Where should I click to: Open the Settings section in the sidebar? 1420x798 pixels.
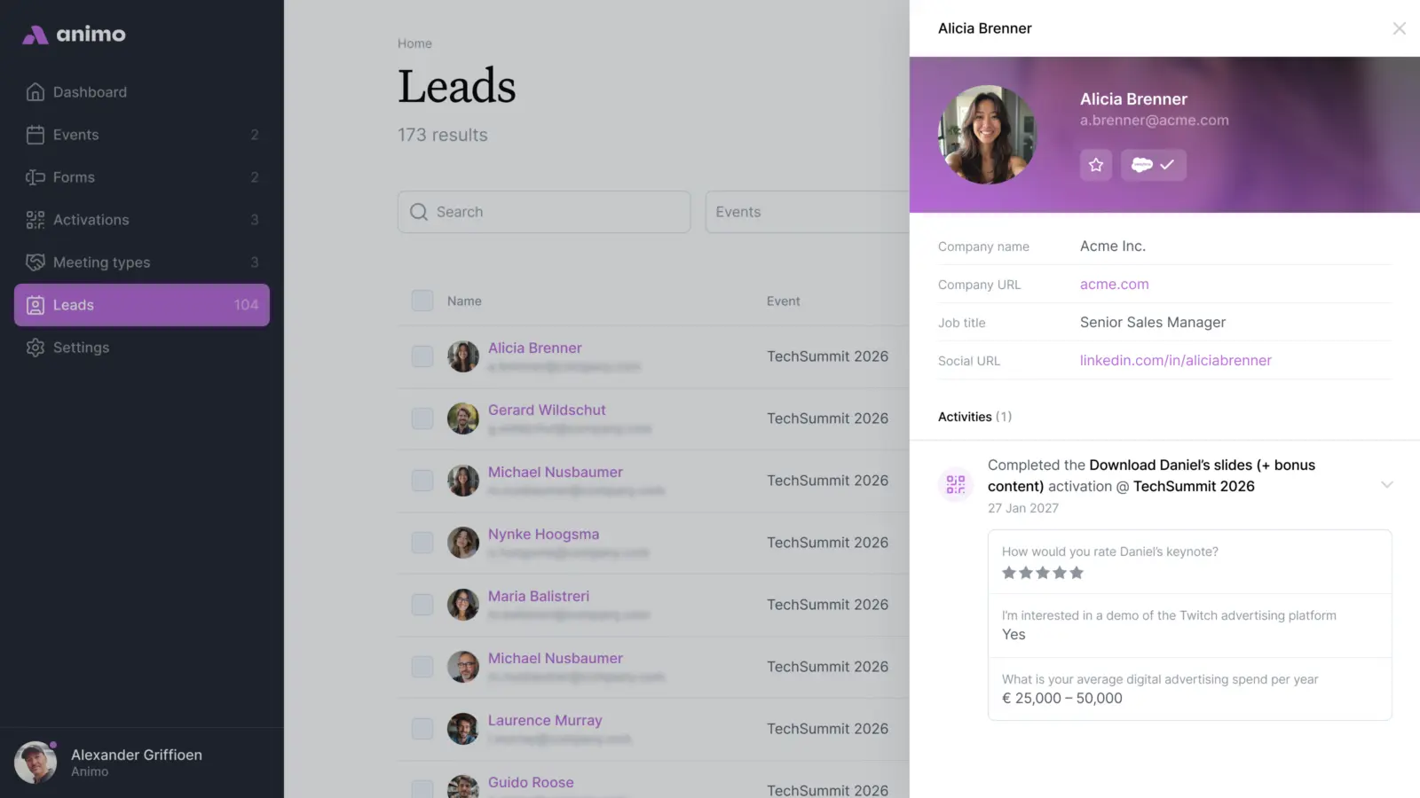point(80,347)
